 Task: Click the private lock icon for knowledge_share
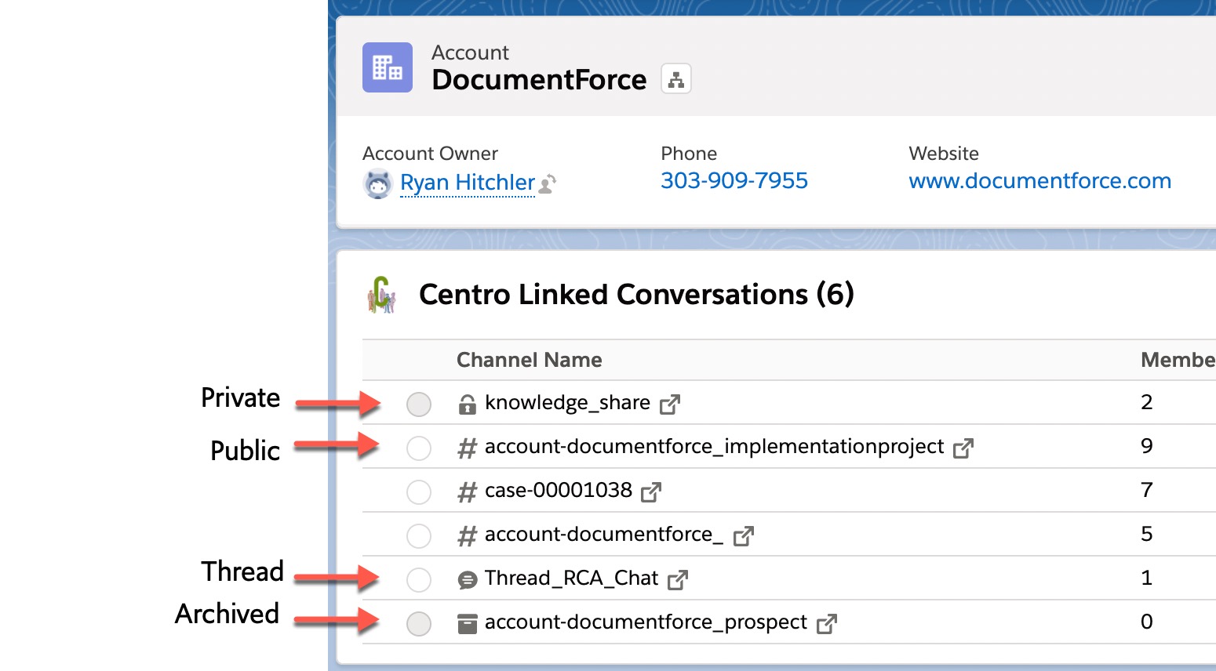tap(467, 404)
